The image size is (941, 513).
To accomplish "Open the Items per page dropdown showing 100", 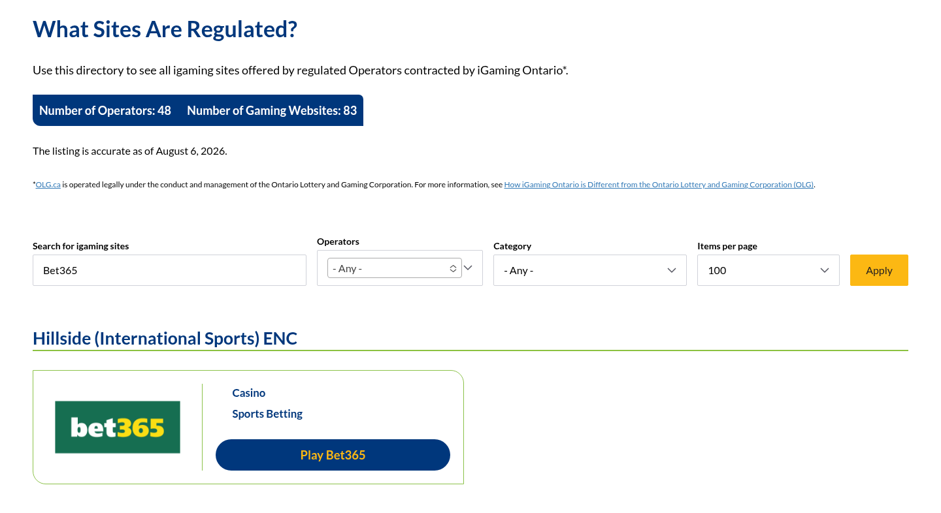I will click(768, 270).
